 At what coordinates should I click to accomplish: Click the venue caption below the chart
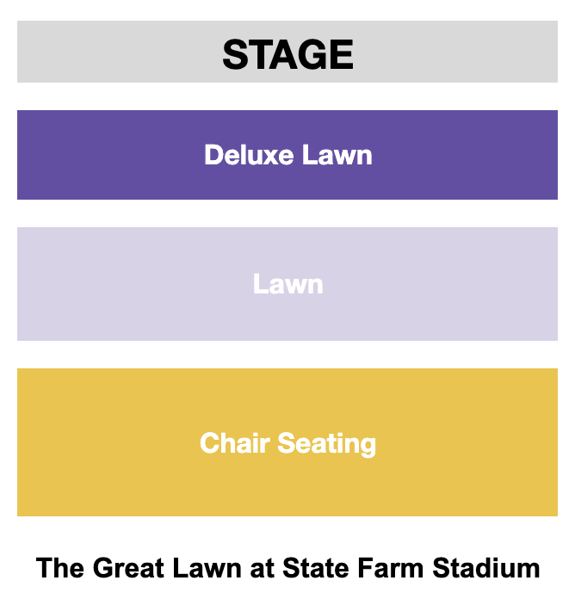[x=287, y=568]
